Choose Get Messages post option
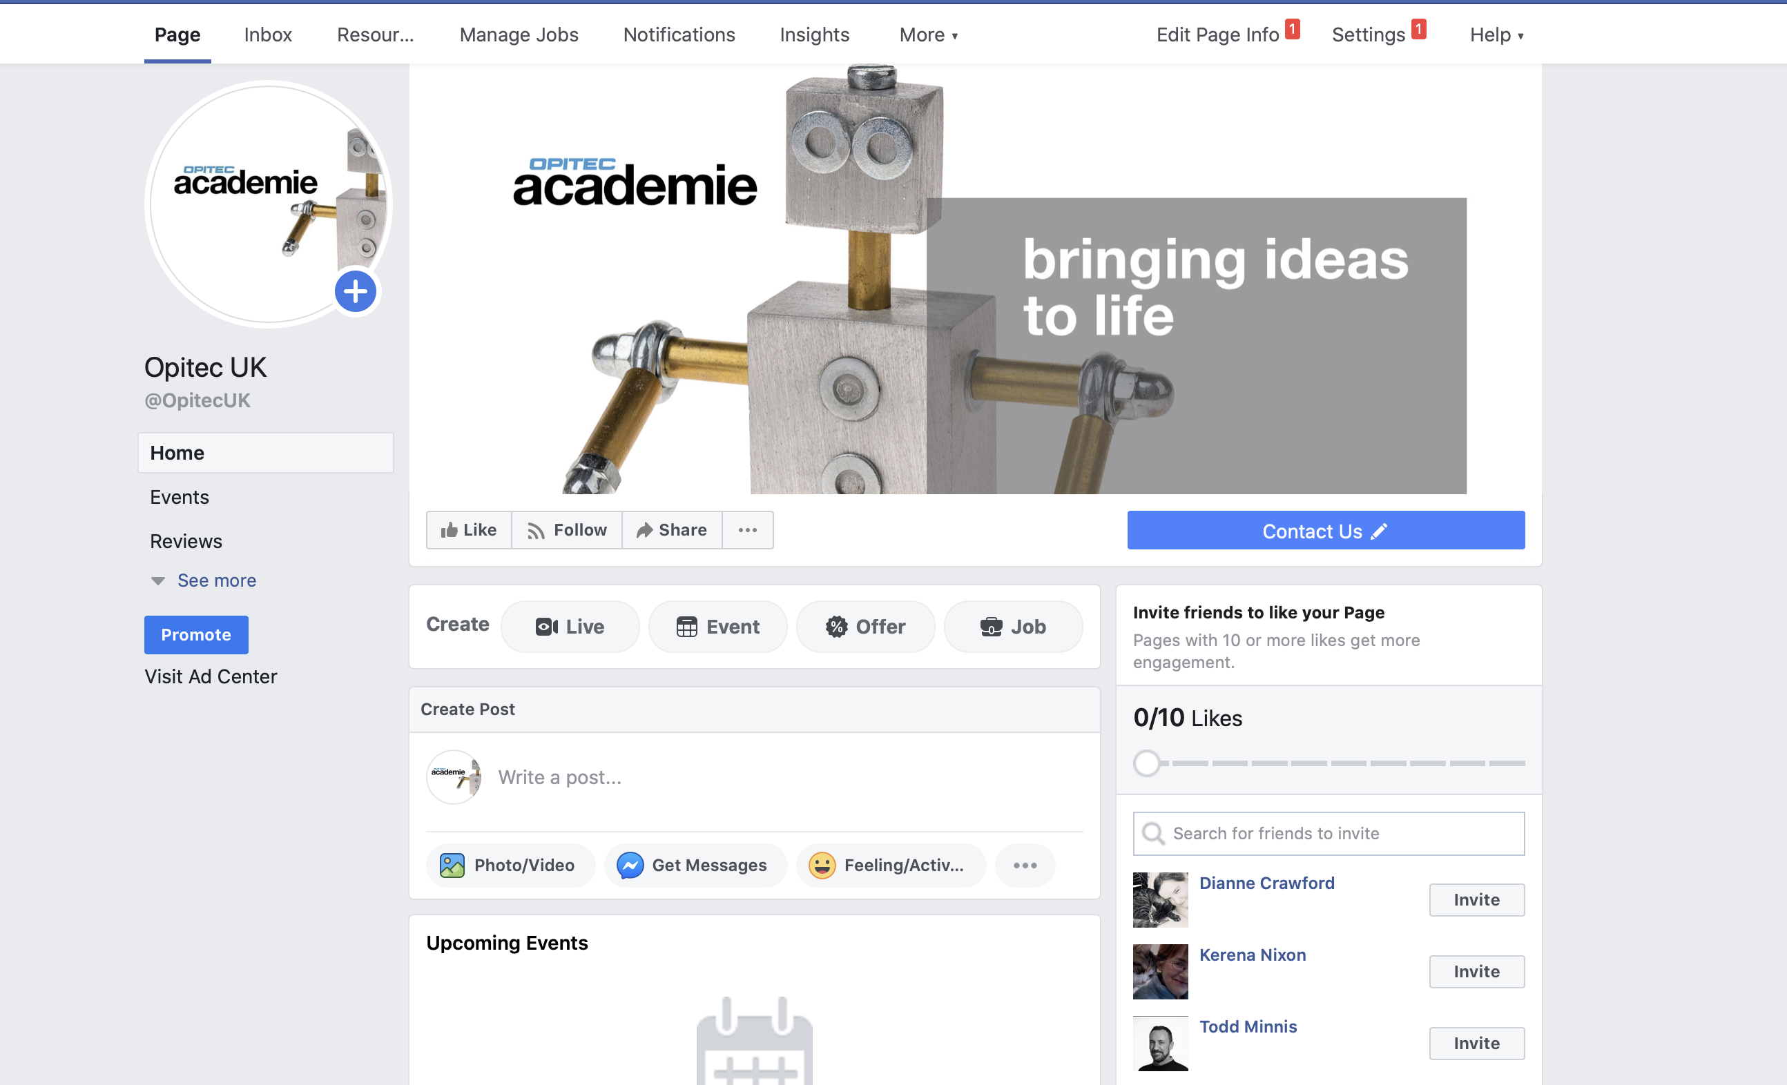This screenshot has height=1085, width=1787. click(x=695, y=865)
